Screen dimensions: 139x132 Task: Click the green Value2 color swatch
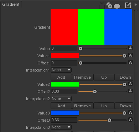[65, 84]
